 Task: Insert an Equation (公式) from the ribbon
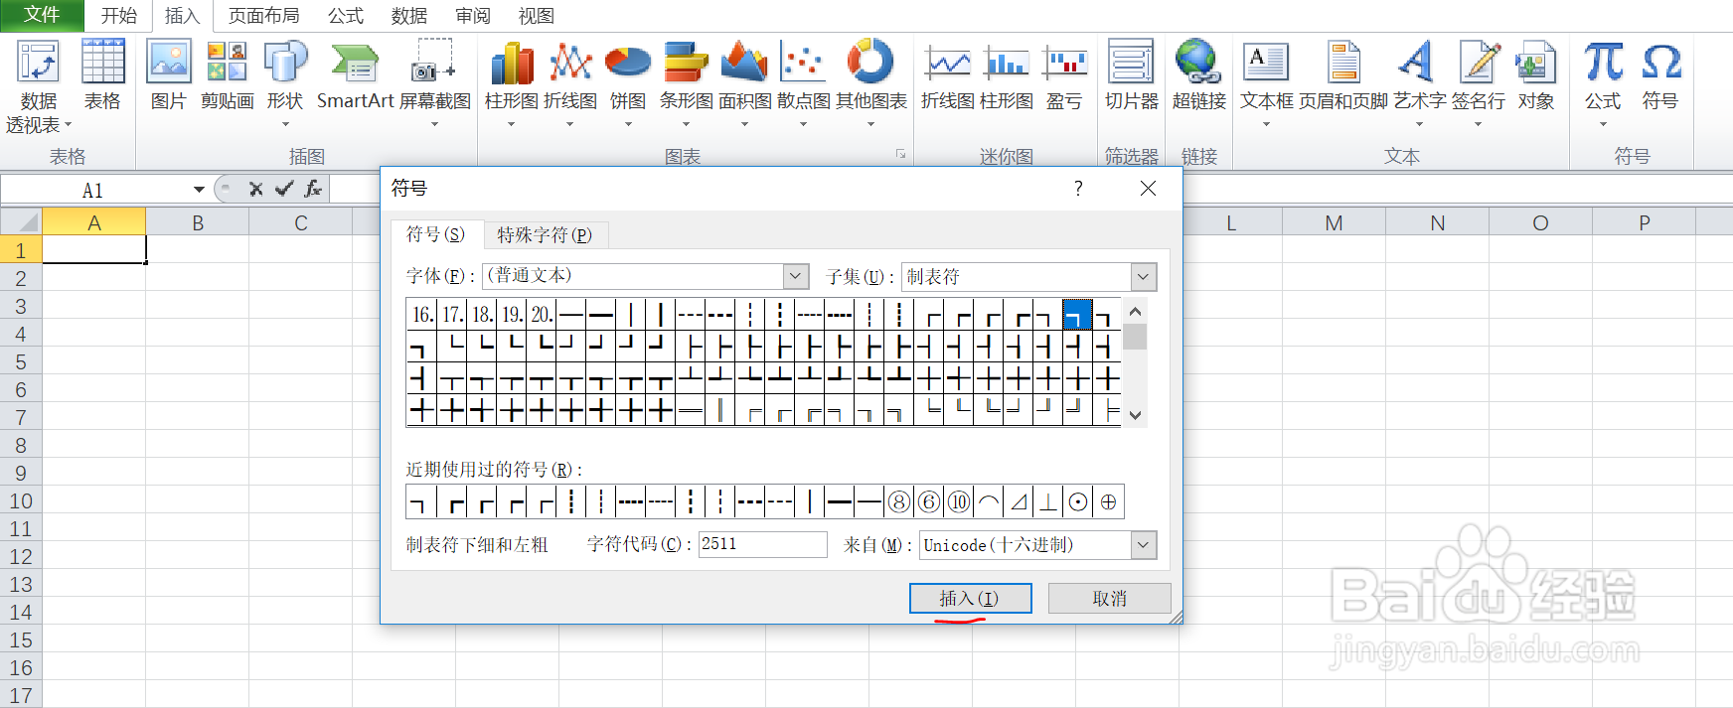tap(1603, 84)
